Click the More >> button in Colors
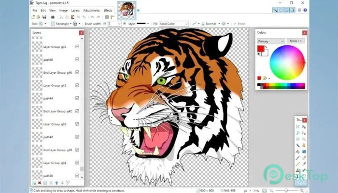This screenshot has width=338, height=193. coord(296,41)
